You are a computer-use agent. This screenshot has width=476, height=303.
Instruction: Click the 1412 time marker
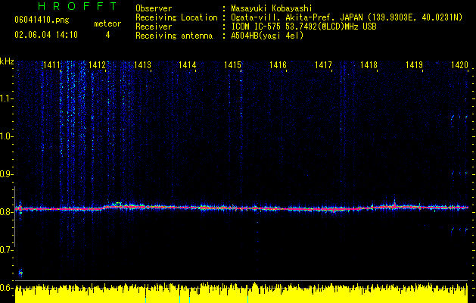(x=97, y=64)
